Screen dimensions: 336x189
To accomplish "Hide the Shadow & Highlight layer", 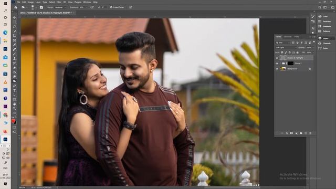I will 277,58.
